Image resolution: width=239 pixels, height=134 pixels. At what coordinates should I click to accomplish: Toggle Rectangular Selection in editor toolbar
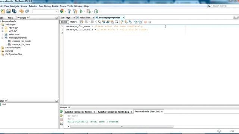[x=117, y=22]
